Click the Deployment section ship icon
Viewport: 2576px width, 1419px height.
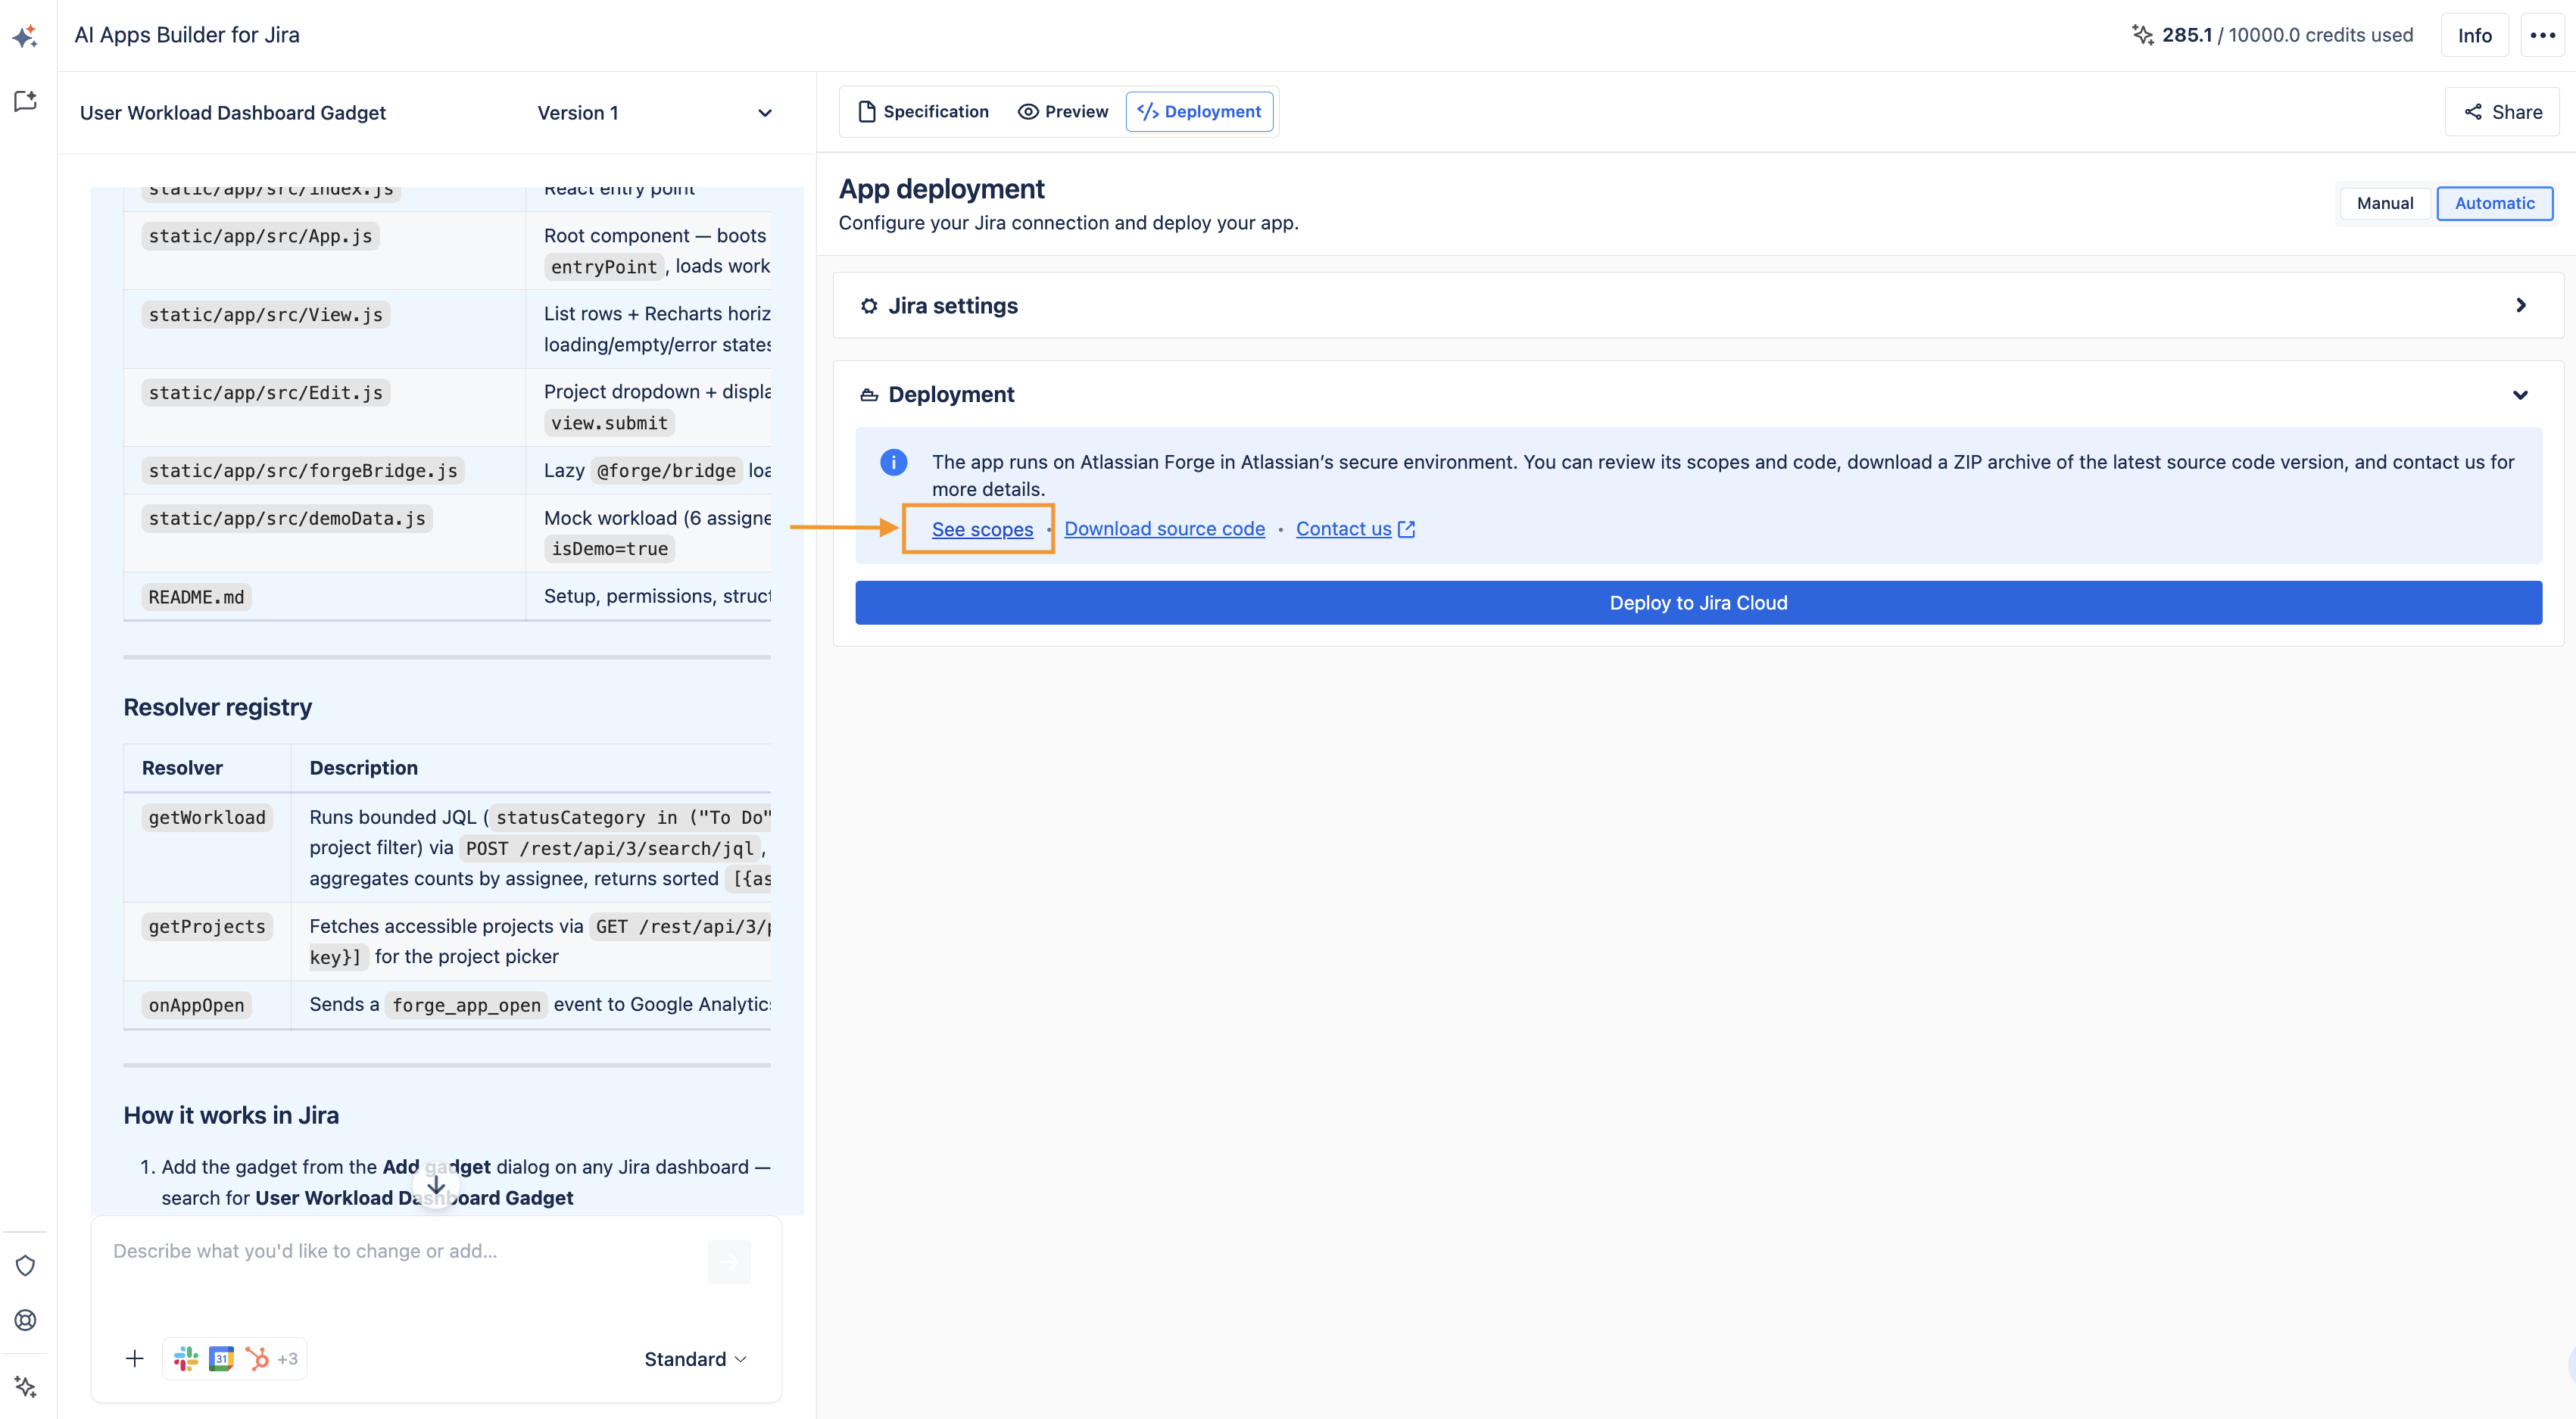(869, 395)
